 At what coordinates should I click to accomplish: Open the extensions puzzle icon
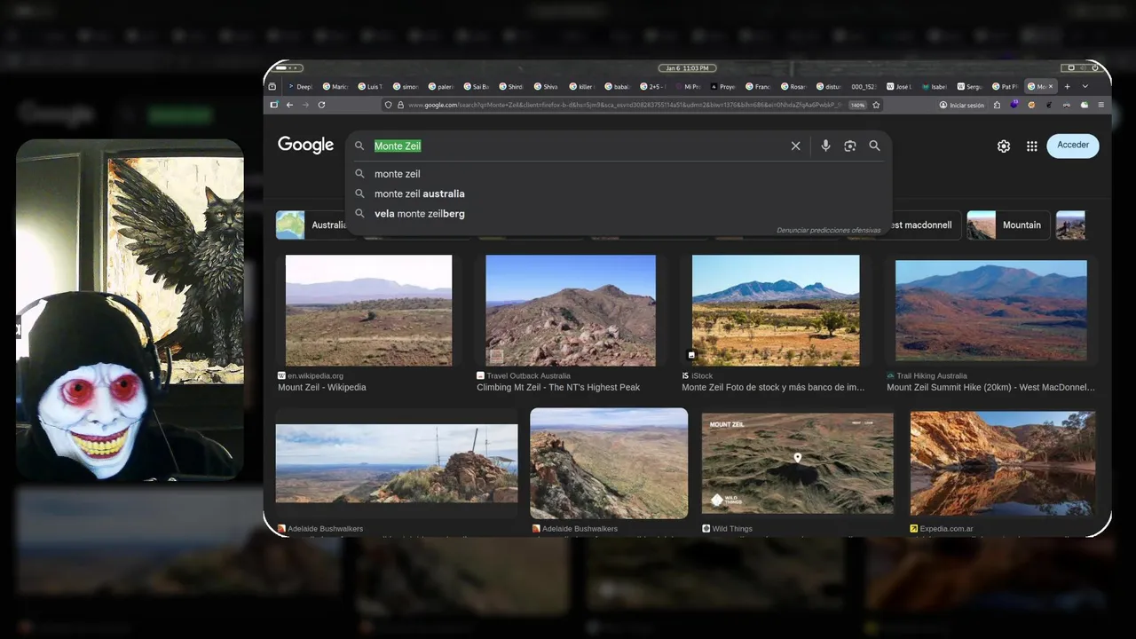[998, 105]
